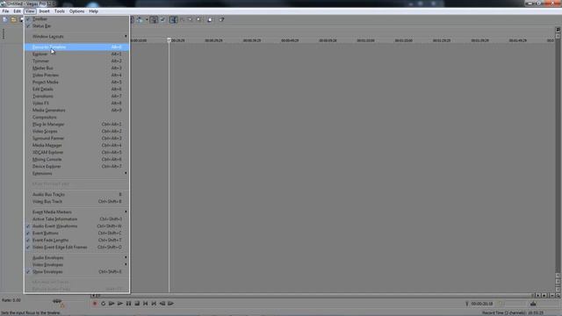
Task: Select the Zoom Edit Tool icon
Action: [199, 19]
